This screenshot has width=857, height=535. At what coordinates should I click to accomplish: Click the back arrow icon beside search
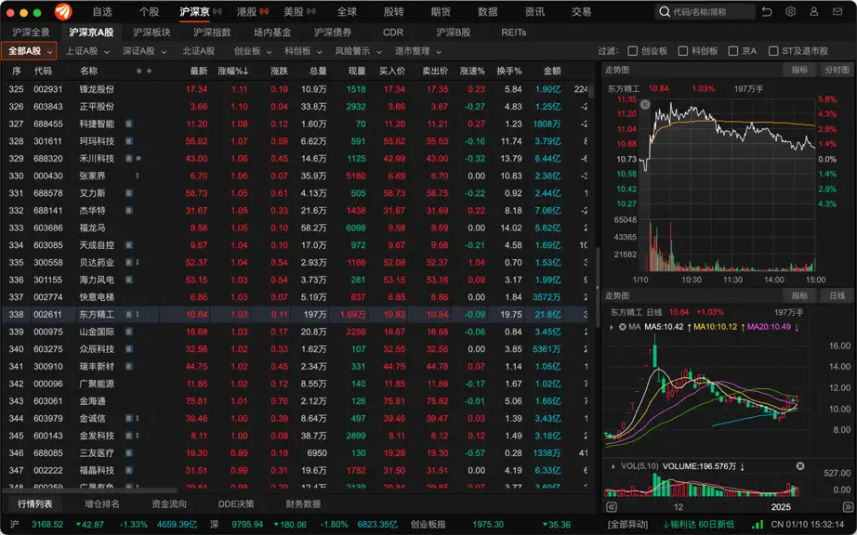[x=767, y=11]
